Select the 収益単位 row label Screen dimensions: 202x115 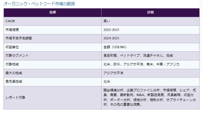coord(12,47)
